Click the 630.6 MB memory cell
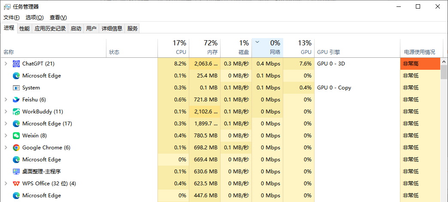This screenshot has height=202, width=448. click(205, 172)
